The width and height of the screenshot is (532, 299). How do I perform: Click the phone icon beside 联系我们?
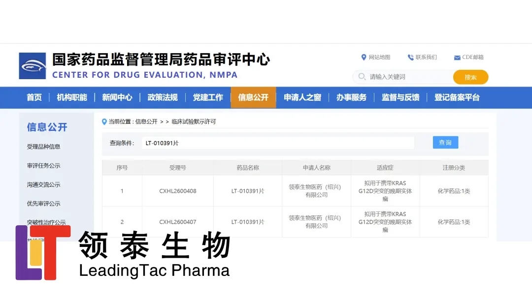click(x=410, y=57)
